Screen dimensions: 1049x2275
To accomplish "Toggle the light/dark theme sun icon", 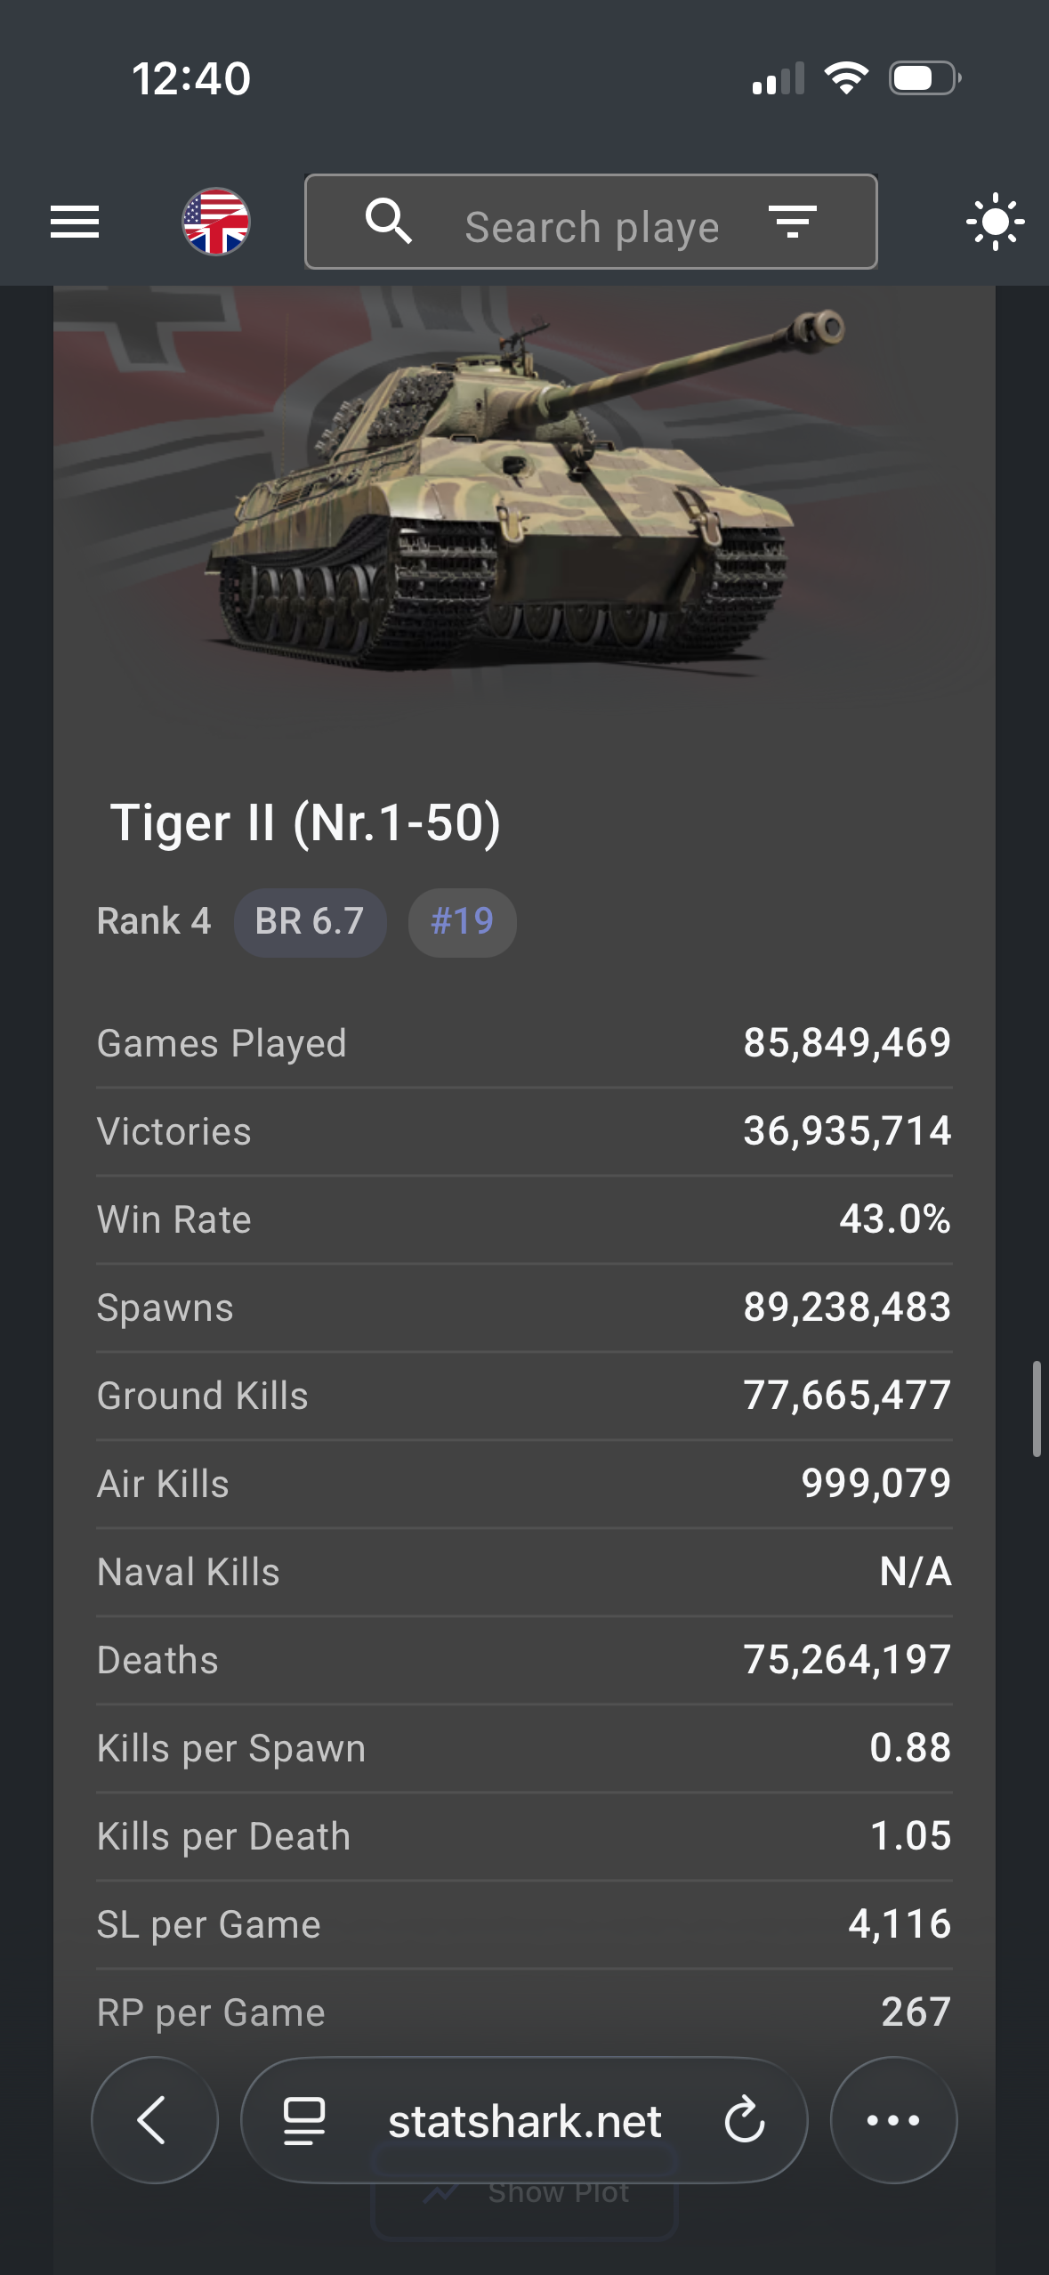I will [995, 222].
